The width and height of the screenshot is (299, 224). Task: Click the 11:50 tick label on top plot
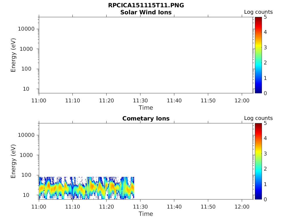(208, 101)
